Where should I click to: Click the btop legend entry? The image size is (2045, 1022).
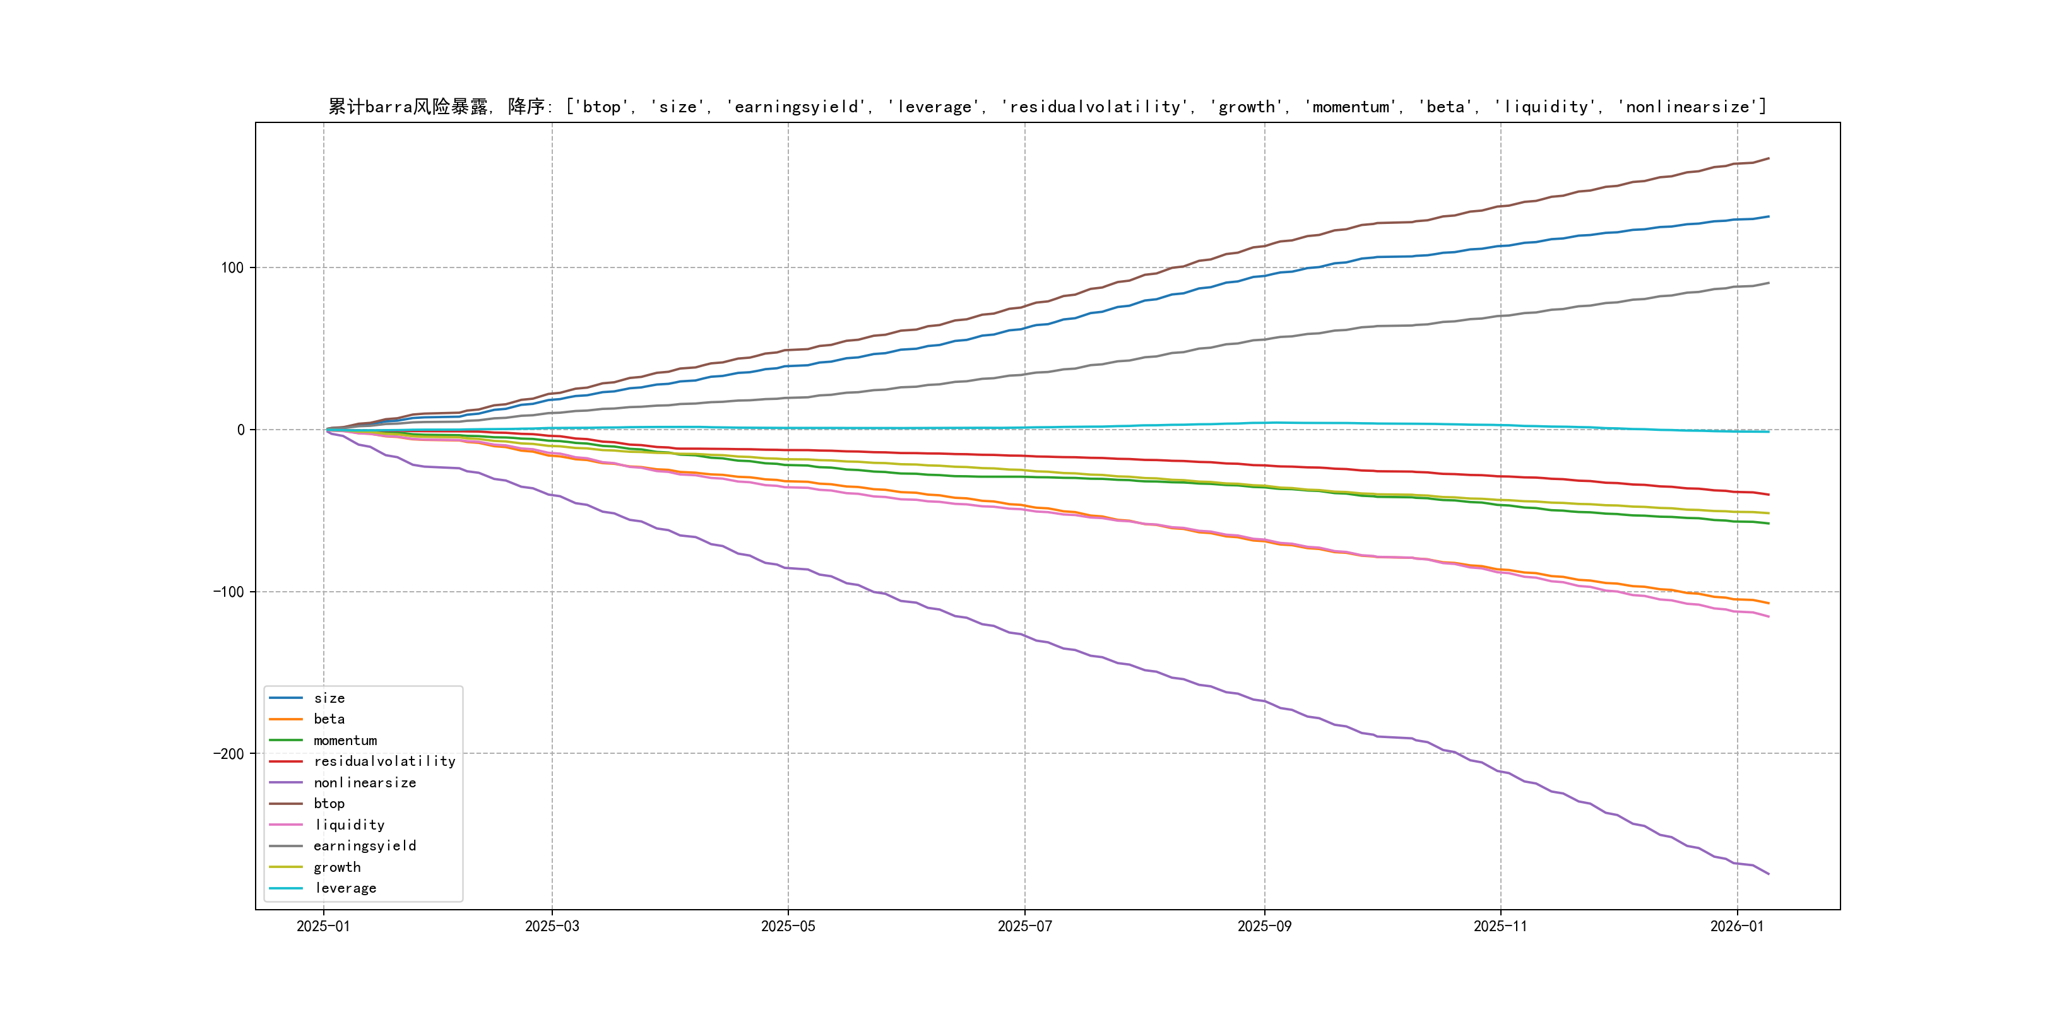tap(329, 804)
